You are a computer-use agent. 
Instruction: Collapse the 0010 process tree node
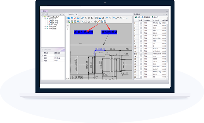pyautogui.click(x=45, y=19)
